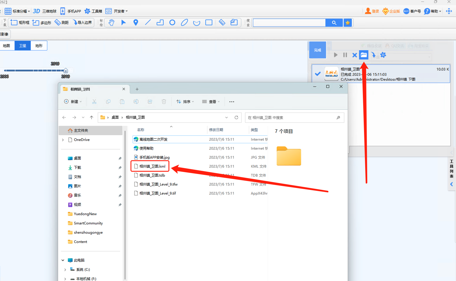
Task: Open the 查看 view dropdown in Explorer
Action: click(211, 101)
